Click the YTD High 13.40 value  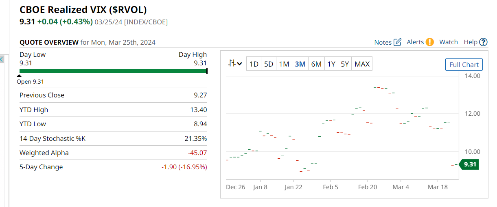199,110
